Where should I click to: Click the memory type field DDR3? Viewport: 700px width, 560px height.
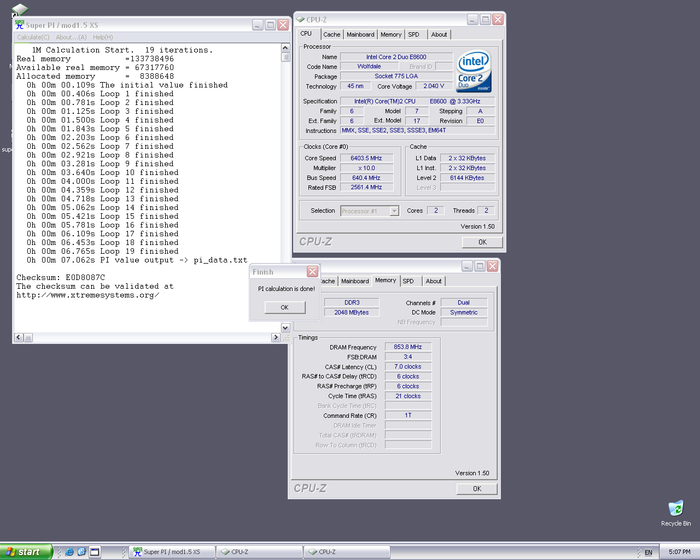coord(352,302)
